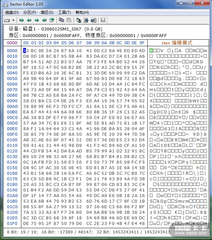This screenshot has height=240, width=212.
Task: Open the 磁盘(D) menu
Action: pos(12,12)
